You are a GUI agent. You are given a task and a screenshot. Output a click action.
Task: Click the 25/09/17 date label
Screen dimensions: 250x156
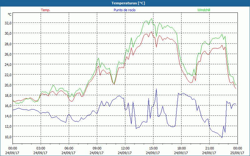point(237,153)
